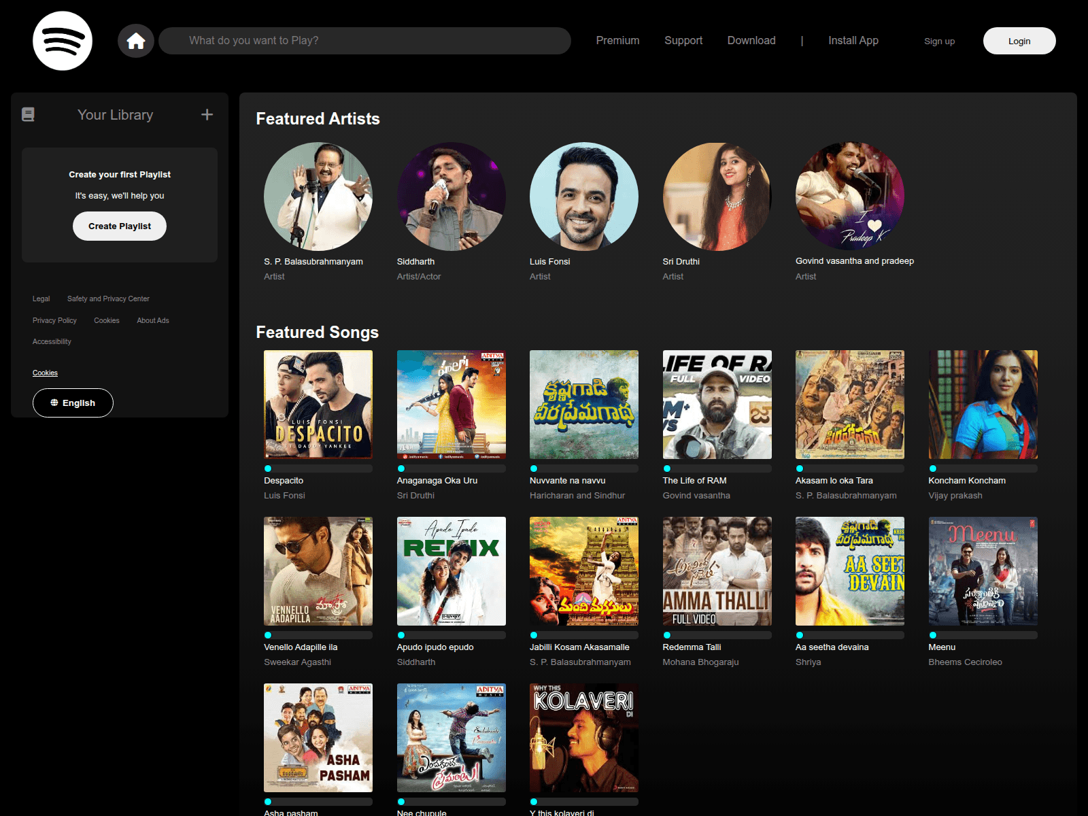
Task: Open the Legal link
Action: [41, 299]
